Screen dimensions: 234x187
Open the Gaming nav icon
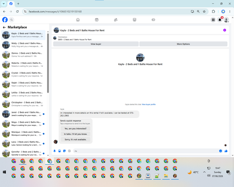coord(154,20)
